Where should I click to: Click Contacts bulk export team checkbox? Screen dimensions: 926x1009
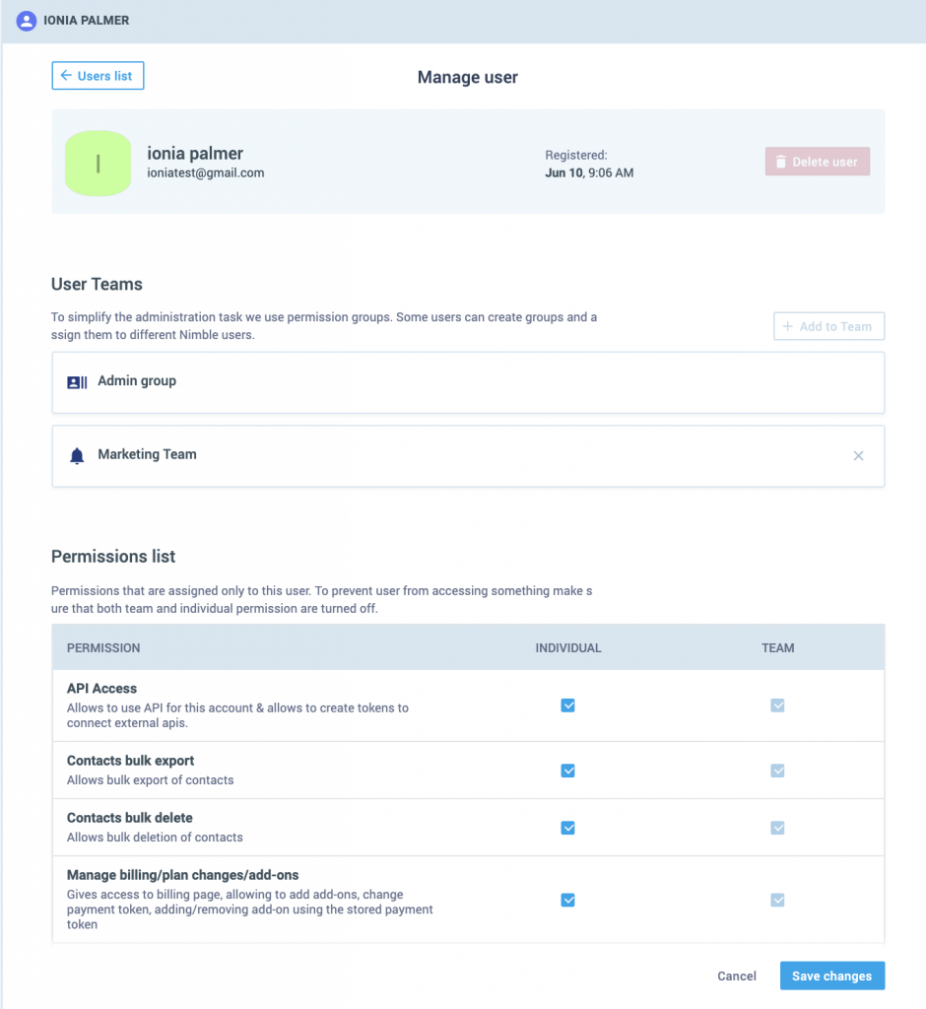777,771
